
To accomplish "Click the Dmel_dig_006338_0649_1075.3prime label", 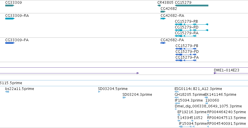I will click(208, 106).
